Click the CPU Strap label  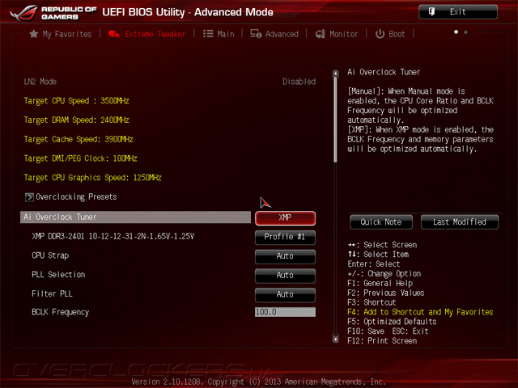pos(50,255)
